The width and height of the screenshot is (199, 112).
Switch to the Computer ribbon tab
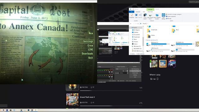pos(138,12)
